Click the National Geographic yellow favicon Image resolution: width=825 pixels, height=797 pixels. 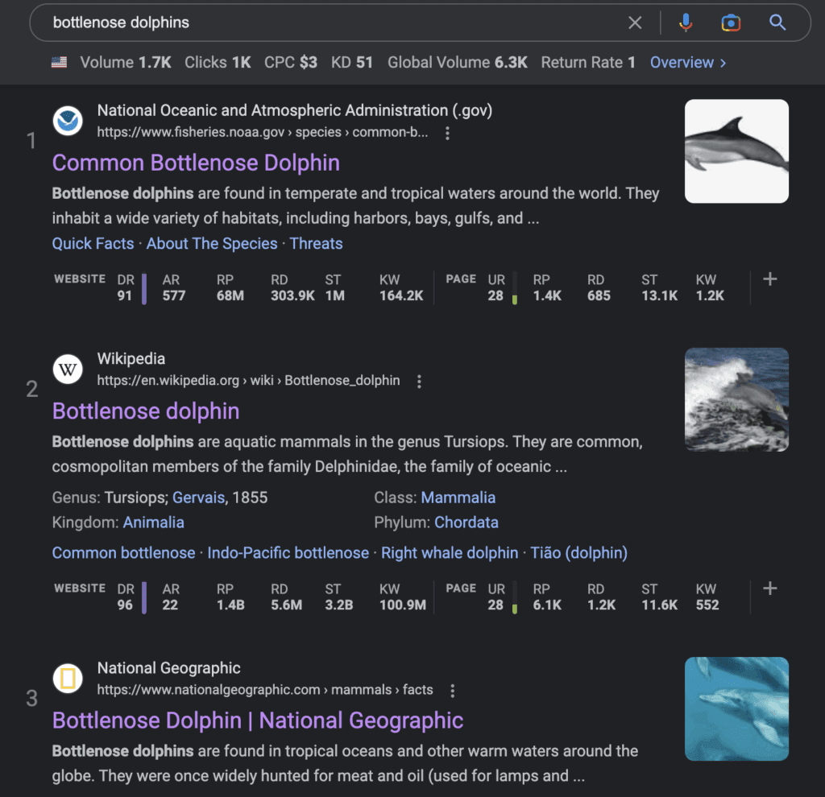click(68, 678)
